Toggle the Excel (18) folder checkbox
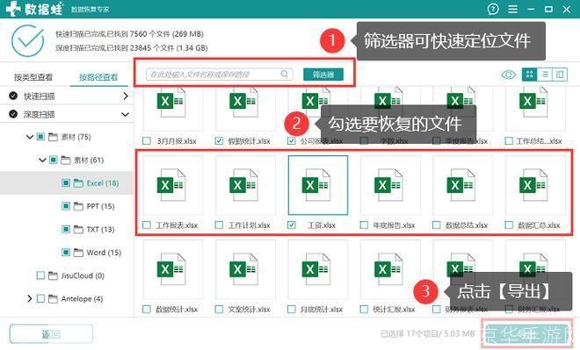 66,183
